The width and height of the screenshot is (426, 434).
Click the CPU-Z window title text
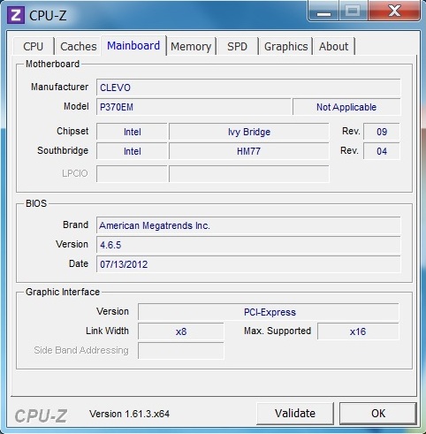tap(48, 16)
